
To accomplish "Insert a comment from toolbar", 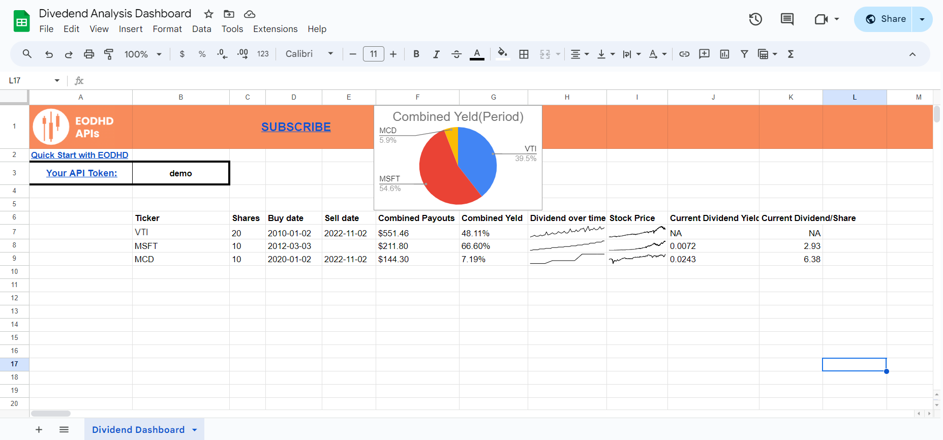I will click(x=704, y=54).
